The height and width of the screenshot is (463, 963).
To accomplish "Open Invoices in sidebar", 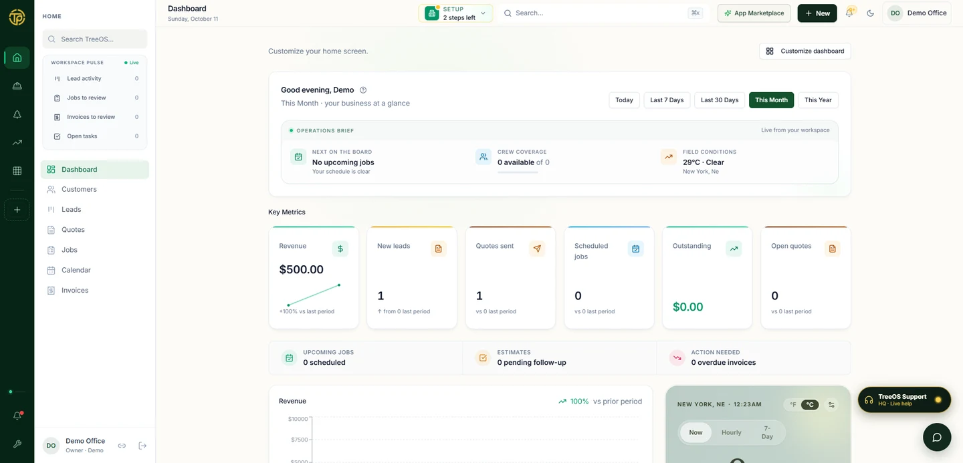I will pos(95,291).
